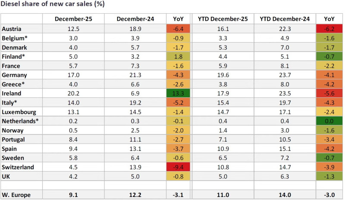Viewport: 345px width, 200px height.
Task: Select Ireland's December-25 value 20.2
Action: [x=73, y=93]
